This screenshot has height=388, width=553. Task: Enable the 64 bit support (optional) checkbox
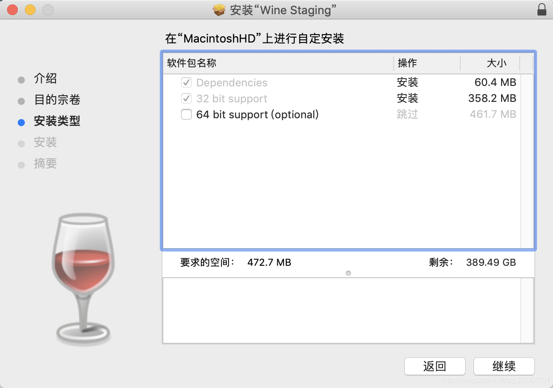186,115
